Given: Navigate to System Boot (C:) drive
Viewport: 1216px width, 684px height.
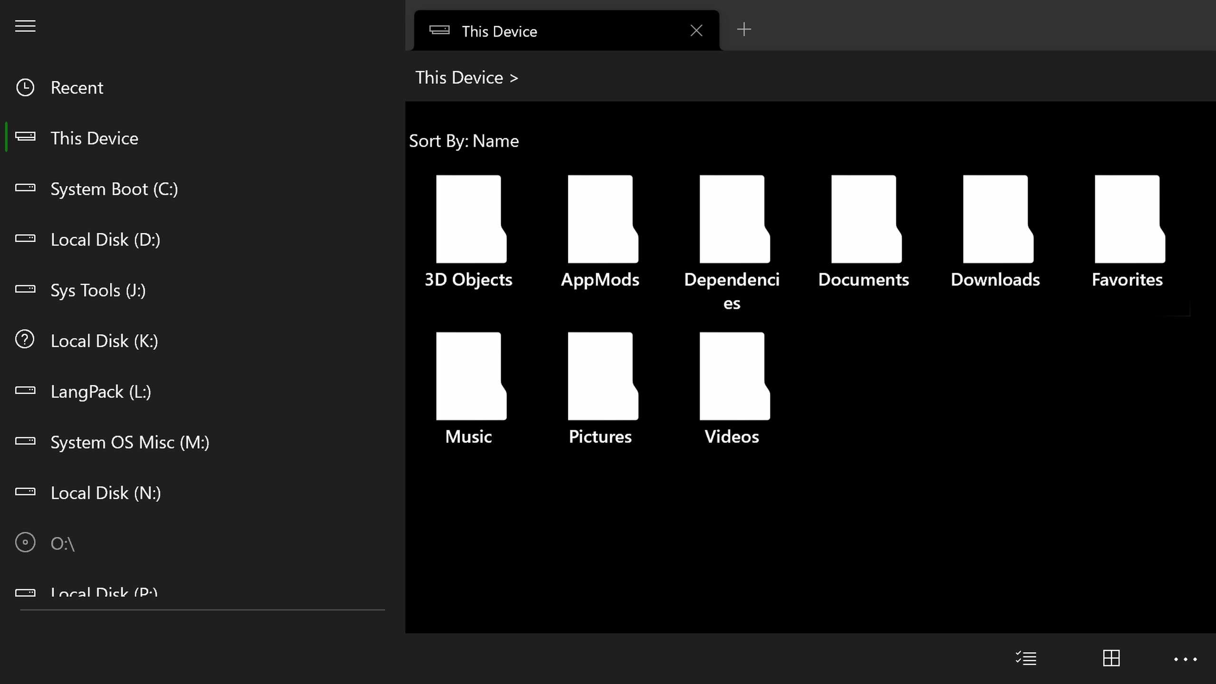Looking at the screenshot, I should [114, 189].
